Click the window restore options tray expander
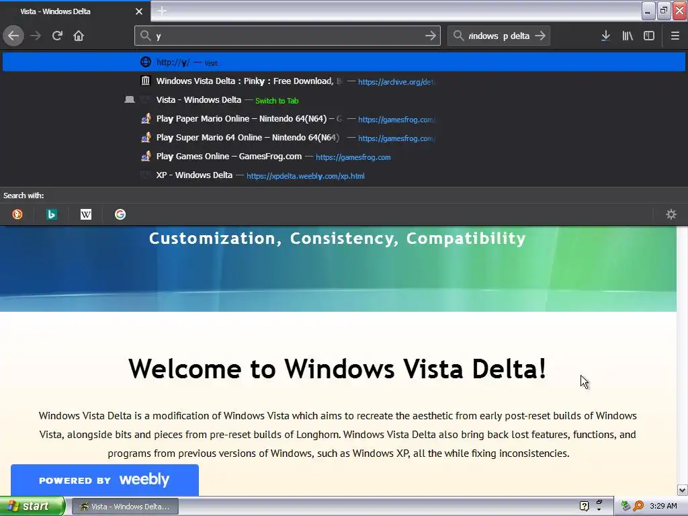Screen dimensions: 688x516 click(x=599, y=505)
